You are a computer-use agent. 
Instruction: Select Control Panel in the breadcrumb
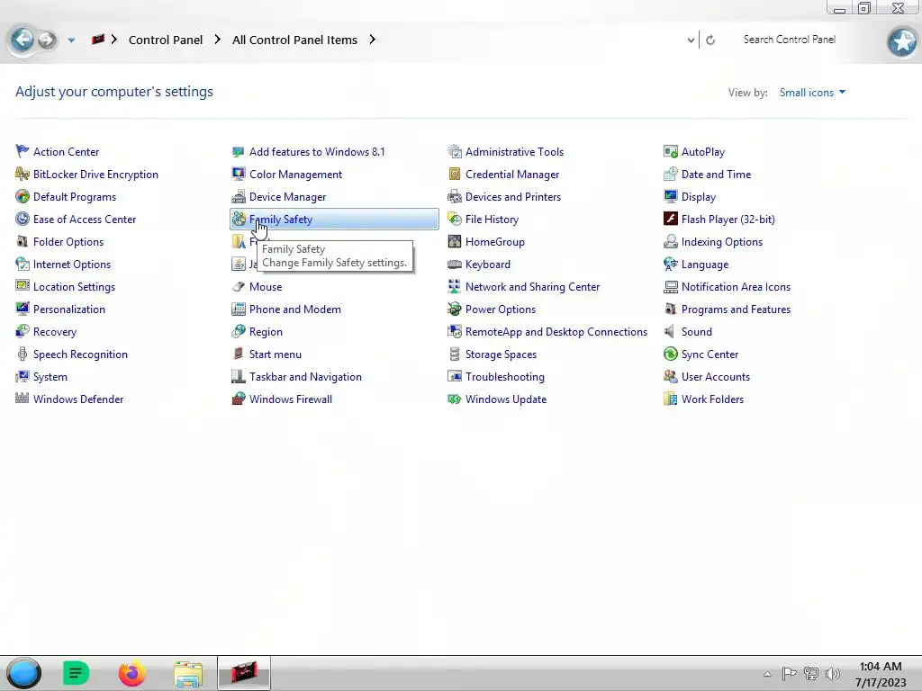click(x=166, y=40)
